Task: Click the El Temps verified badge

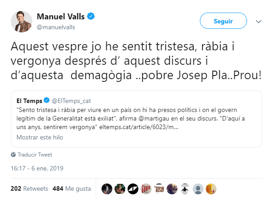Action: pos(47,100)
